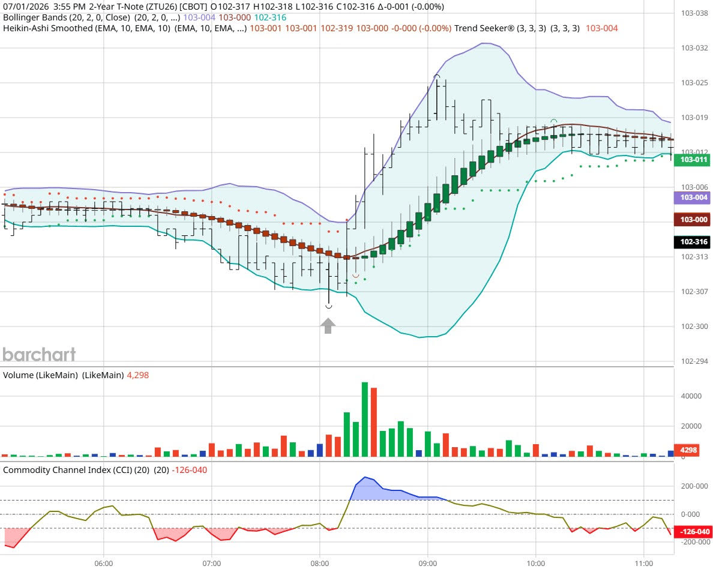Click the 07:00 time axis label
This screenshot has height=572, width=713.
coord(211,564)
